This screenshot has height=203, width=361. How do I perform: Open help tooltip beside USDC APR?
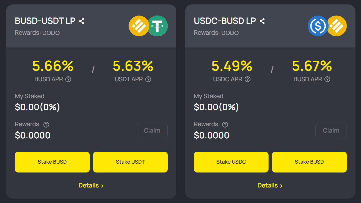(247, 79)
